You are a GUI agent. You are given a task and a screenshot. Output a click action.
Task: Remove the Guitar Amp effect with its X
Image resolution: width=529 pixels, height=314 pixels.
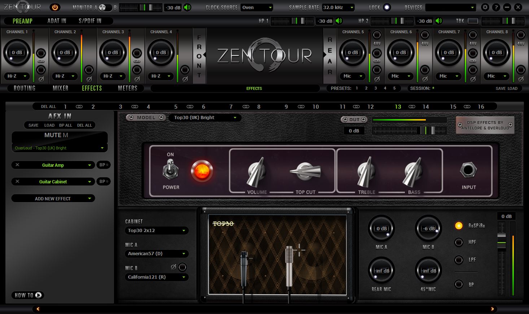click(17, 165)
